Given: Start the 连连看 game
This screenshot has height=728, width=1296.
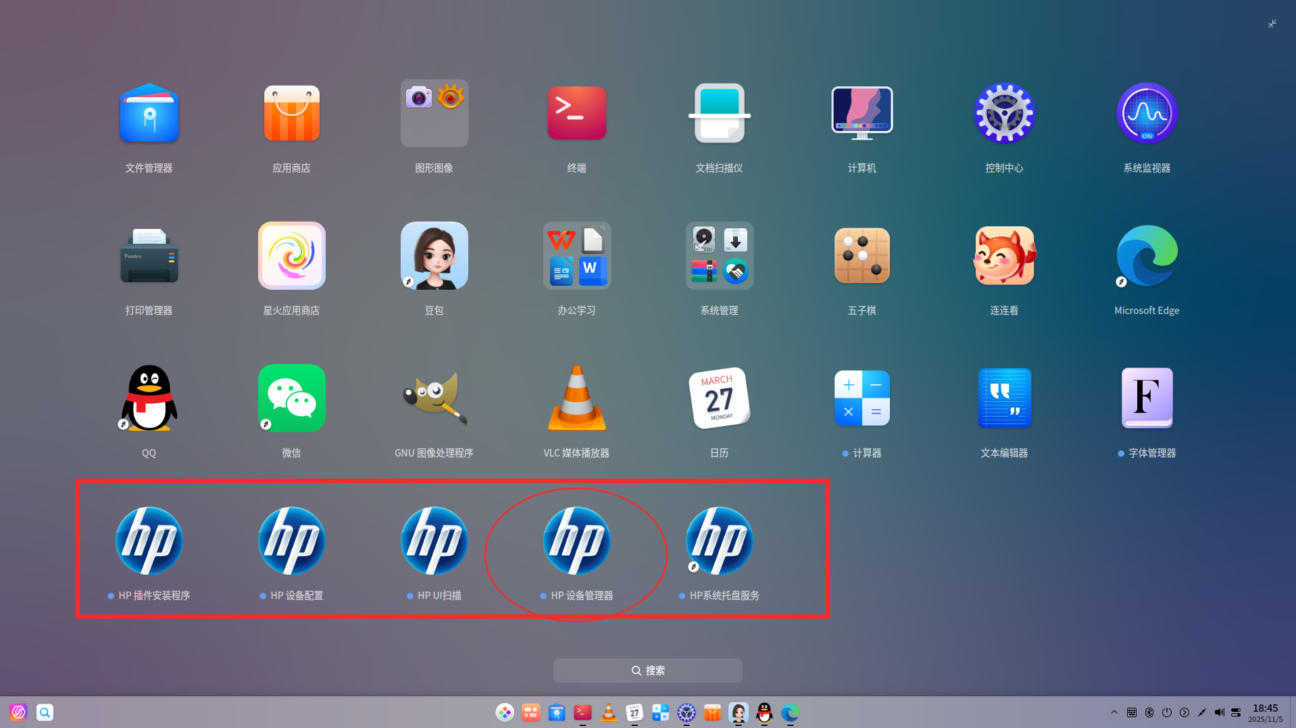Looking at the screenshot, I should [1004, 256].
